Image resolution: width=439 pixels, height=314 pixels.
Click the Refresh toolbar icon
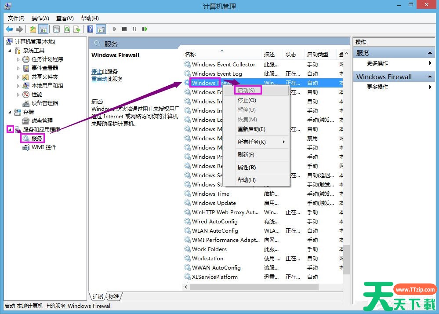67,29
